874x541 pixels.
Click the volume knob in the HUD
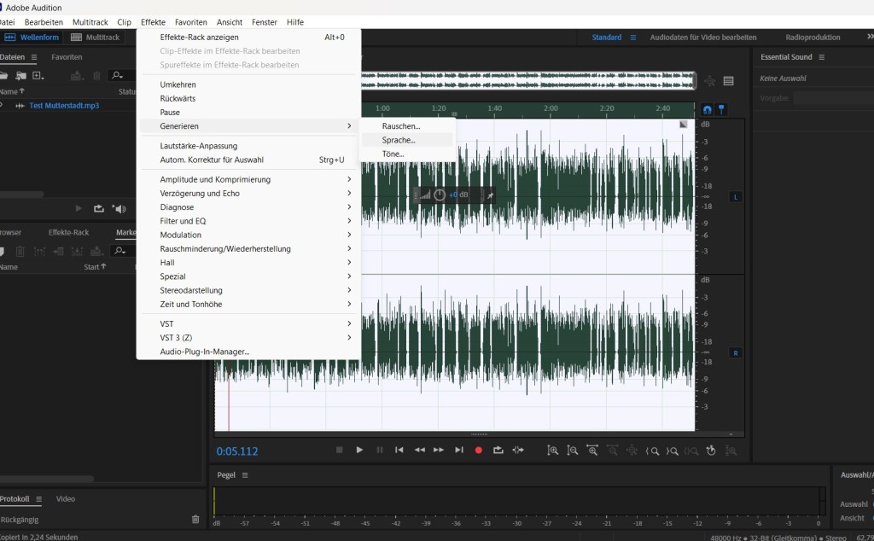pyautogui.click(x=440, y=195)
